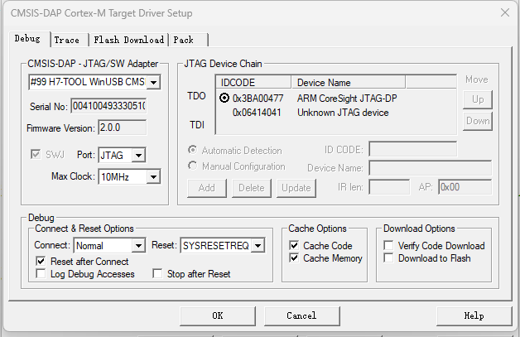The image size is (520, 337).
Task: Open the Reset SYSRESETREQ dropdown
Action: (x=258, y=245)
